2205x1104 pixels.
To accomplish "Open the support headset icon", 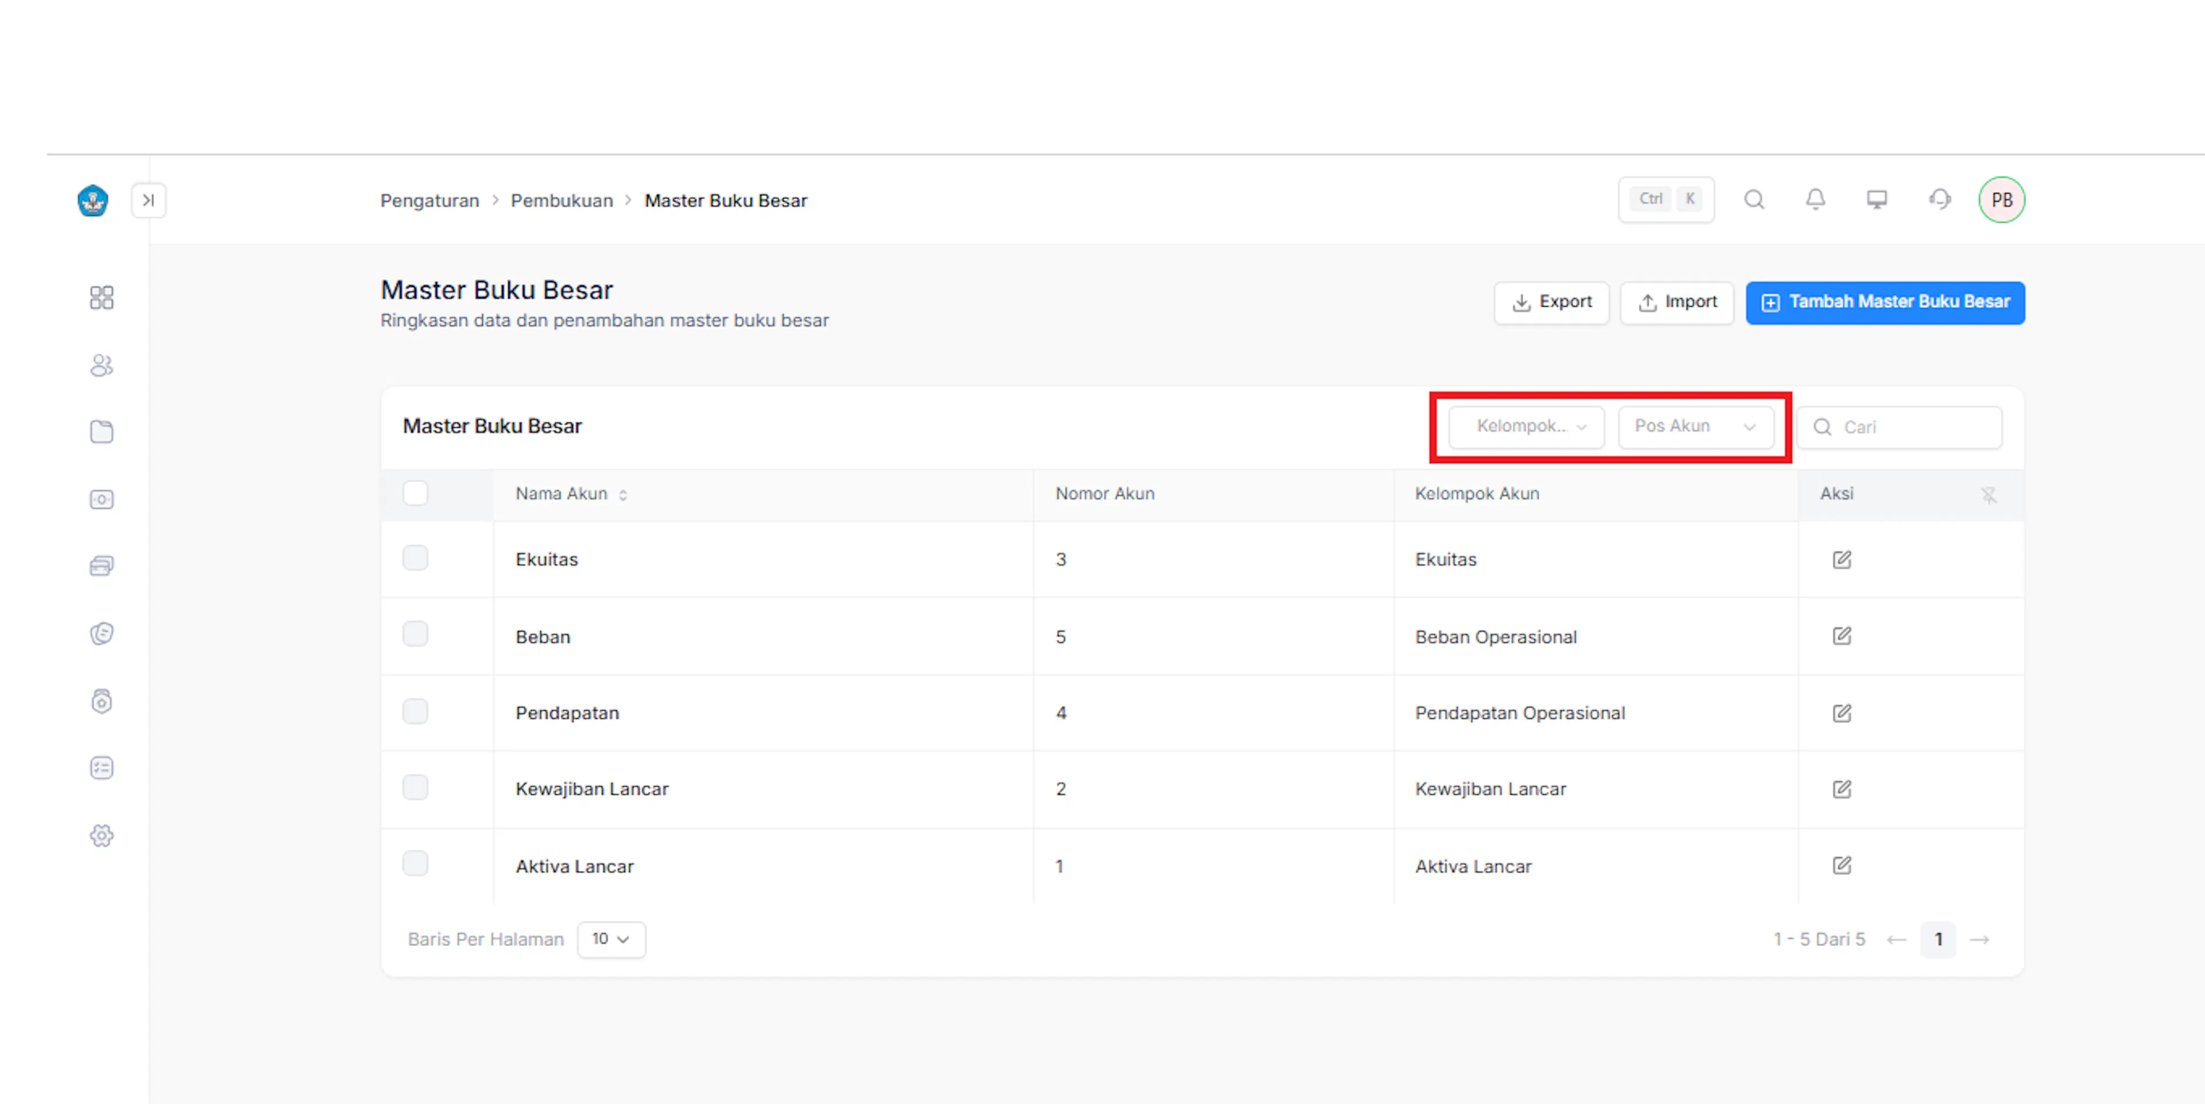I will (x=1940, y=199).
